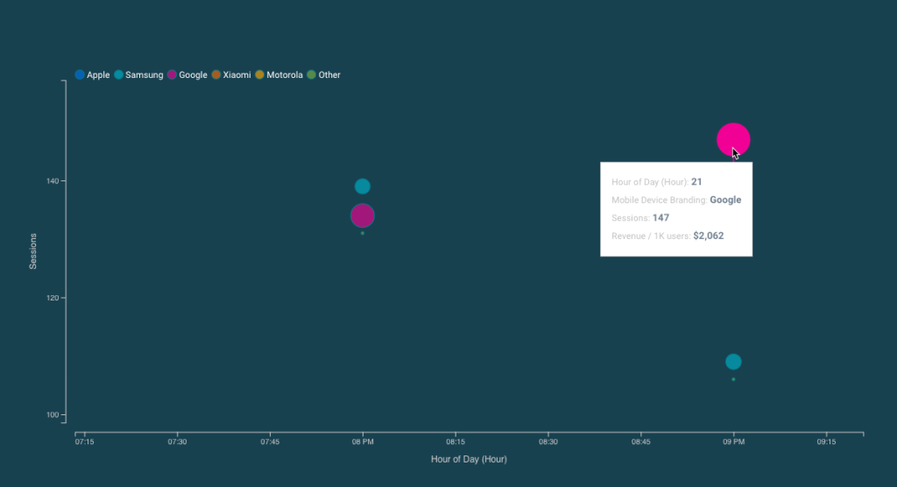Image resolution: width=897 pixels, height=487 pixels.
Task: Click the Samsung teal legend dot
Action: click(x=118, y=74)
